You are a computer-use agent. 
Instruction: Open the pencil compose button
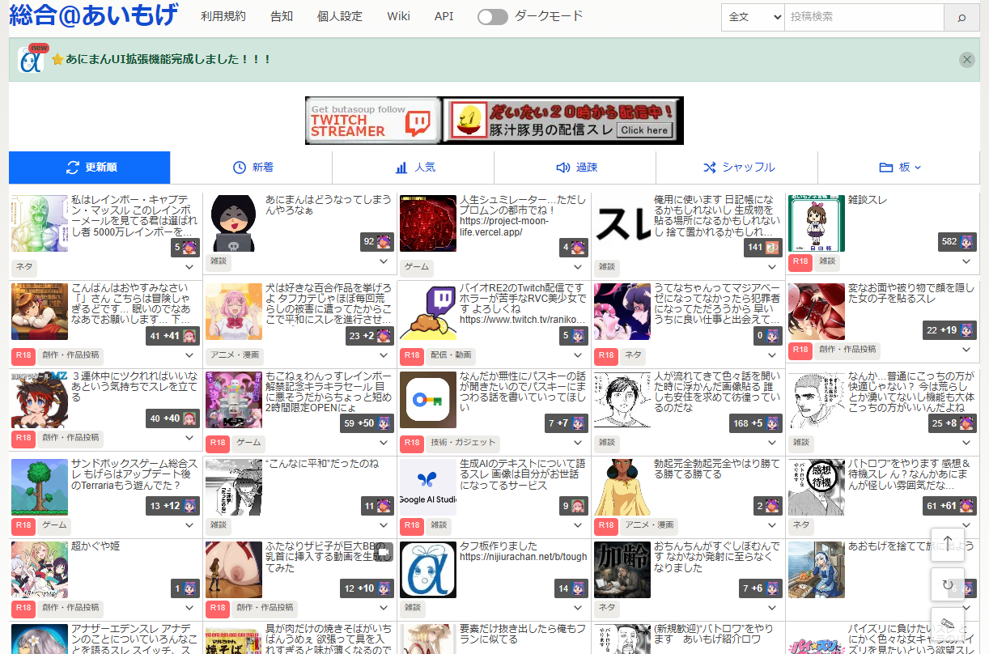[x=948, y=624]
